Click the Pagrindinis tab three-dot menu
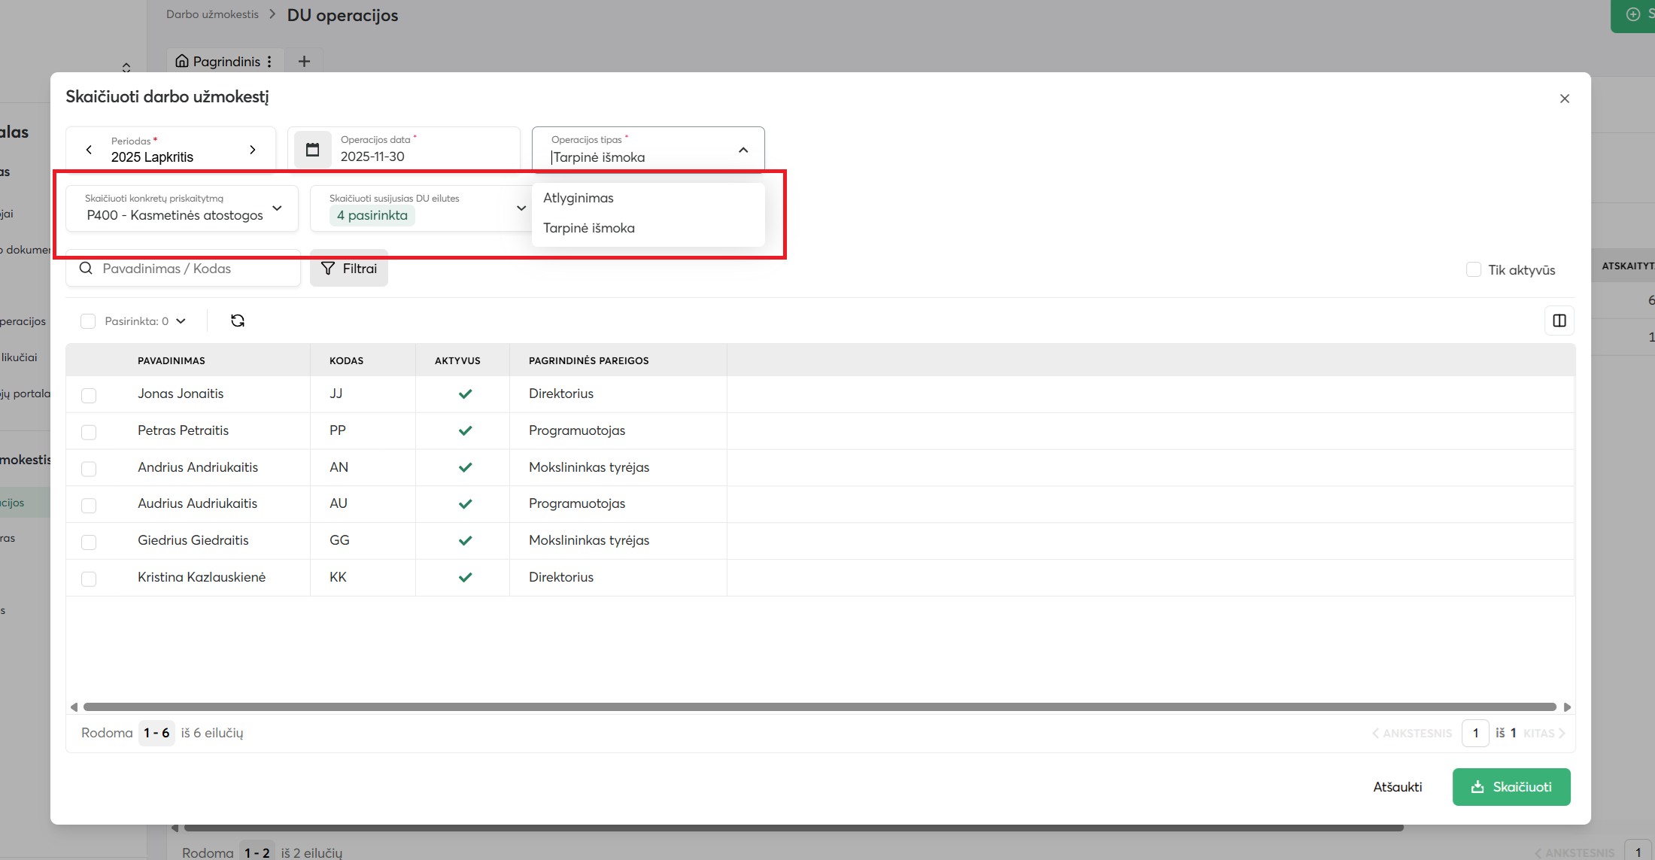The height and width of the screenshot is (860, 1655). click(269, 62)
